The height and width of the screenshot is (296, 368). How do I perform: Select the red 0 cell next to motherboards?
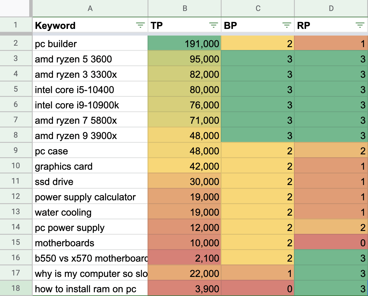pyautogui.click(x=331, y=243)
